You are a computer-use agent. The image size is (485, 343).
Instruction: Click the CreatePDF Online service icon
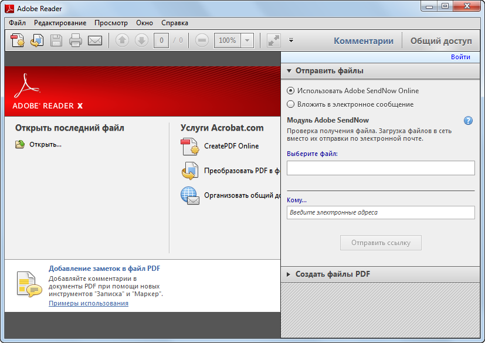190,147
